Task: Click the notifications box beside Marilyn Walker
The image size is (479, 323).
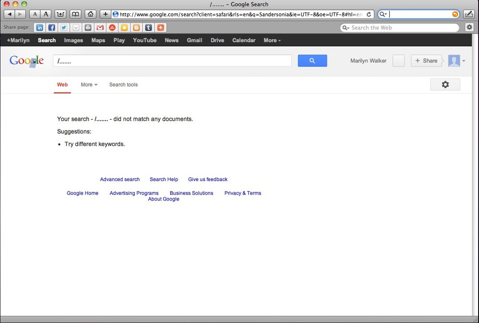Action: [x=398, y=60]
